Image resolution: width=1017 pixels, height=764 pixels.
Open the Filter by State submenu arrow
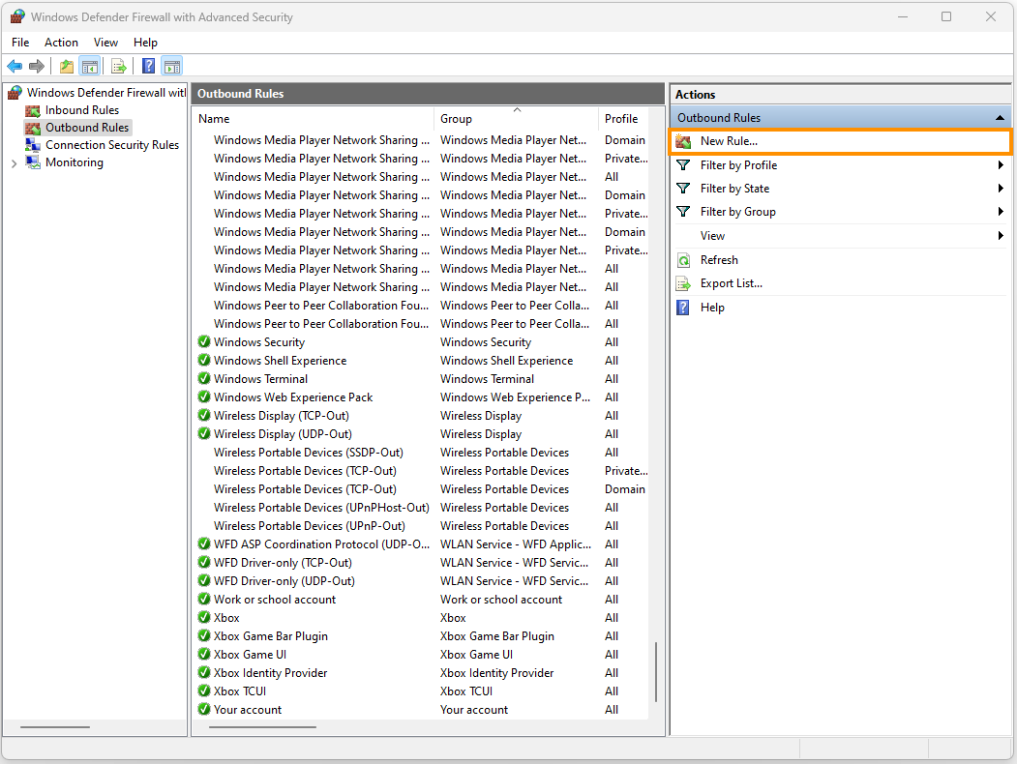(x=1001, y=189)
